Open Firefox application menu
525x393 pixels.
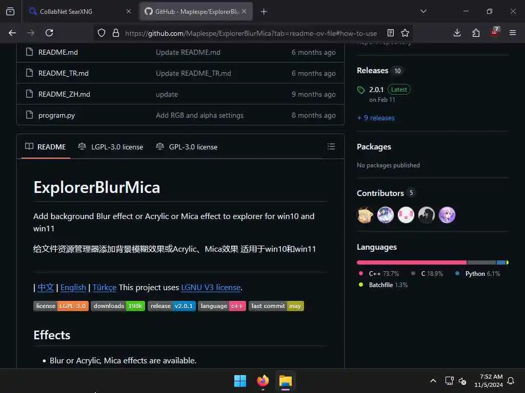click(513, 33)
